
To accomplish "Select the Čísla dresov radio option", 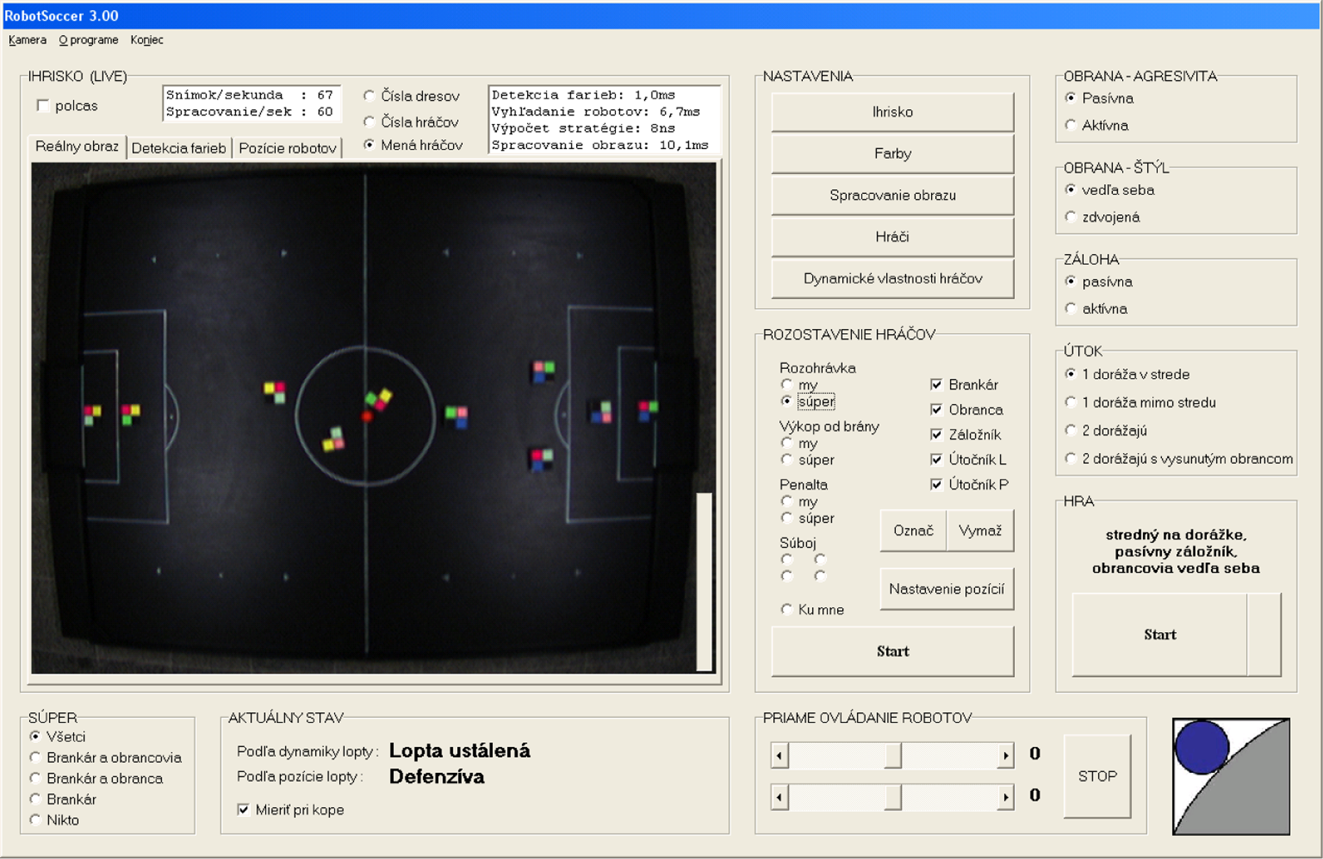I will [x=369, y=96].
